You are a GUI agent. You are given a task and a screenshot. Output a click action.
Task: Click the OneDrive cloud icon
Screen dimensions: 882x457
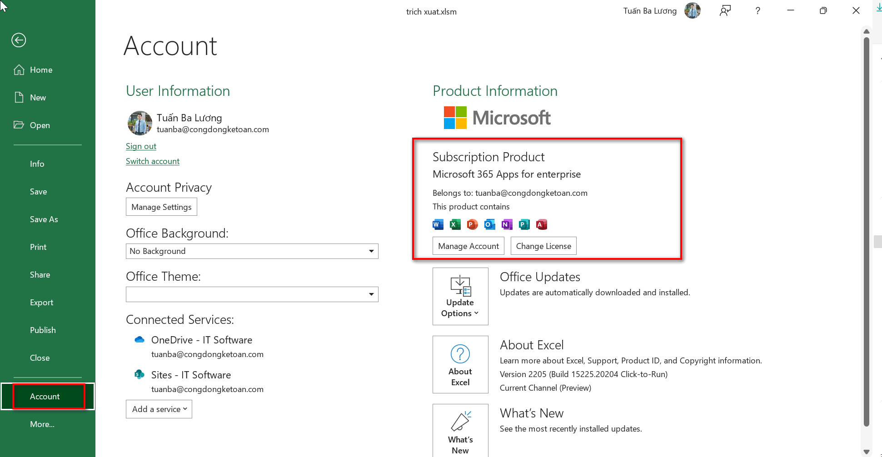[140, 340]
